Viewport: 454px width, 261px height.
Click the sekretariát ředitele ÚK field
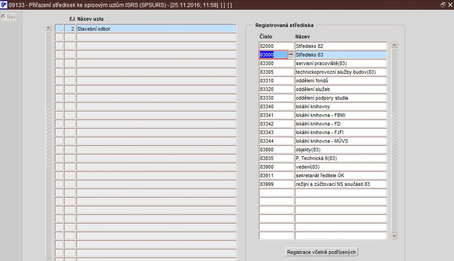340,176
